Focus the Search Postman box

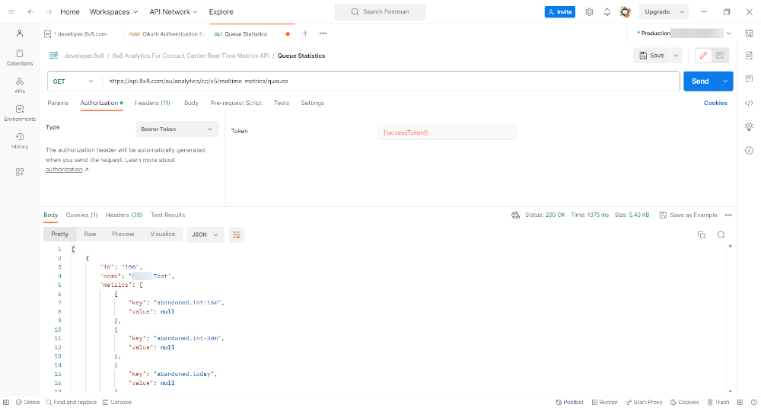pos(380,11)
